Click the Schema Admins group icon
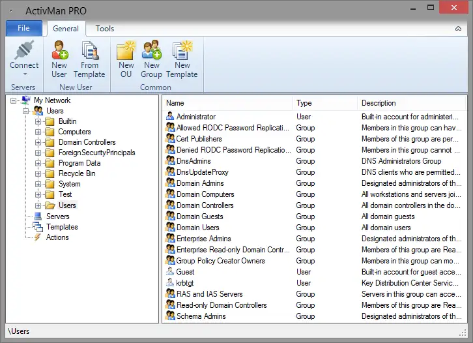This screenshot has height=343, width=473. coord(170,316)
